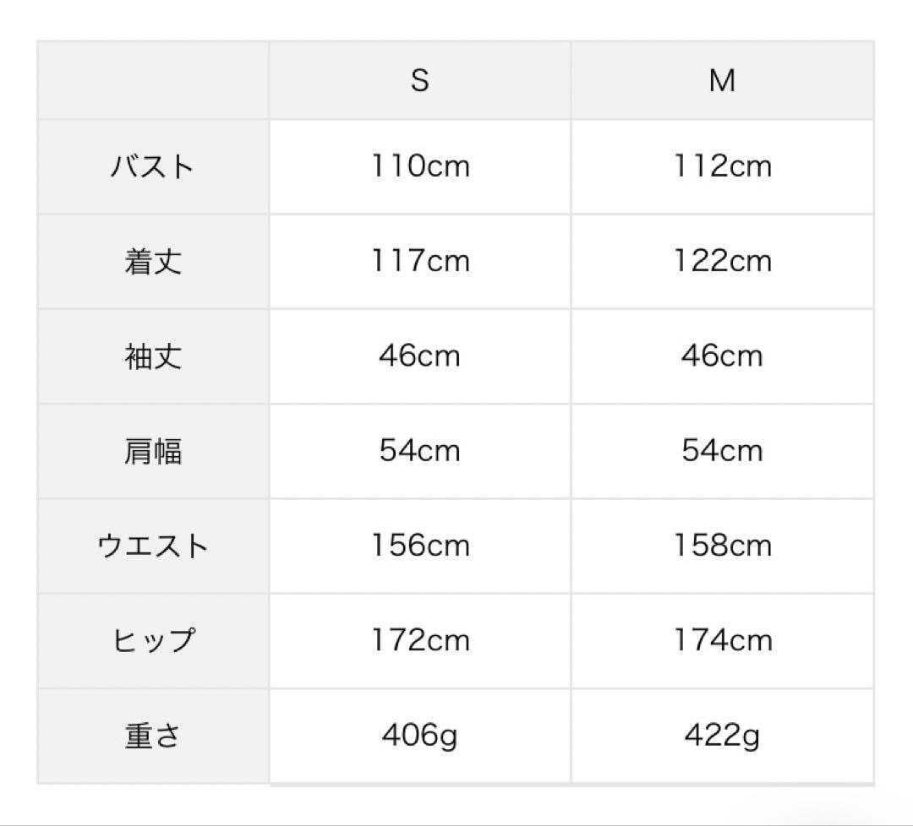Image resolution: width=913 pixels, height=826 pixels.
Task: Select the 156cm waist value
Action: point(420,546)
